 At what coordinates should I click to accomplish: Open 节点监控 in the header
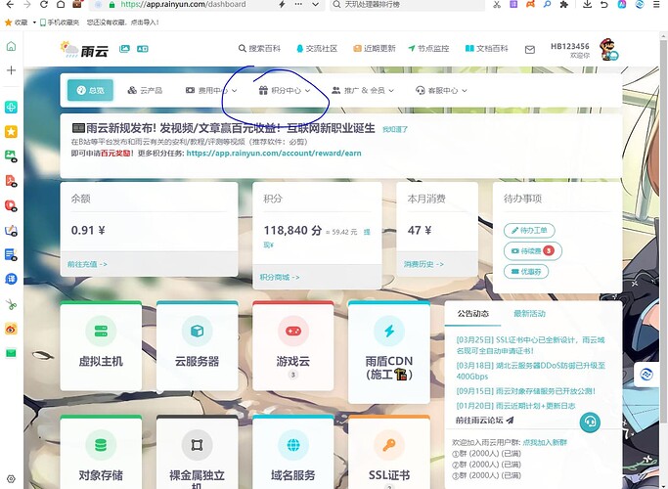[428, 49]
